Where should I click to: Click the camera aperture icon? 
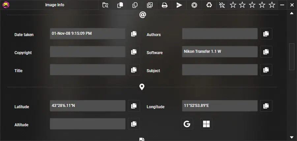(x=194, y=5)
